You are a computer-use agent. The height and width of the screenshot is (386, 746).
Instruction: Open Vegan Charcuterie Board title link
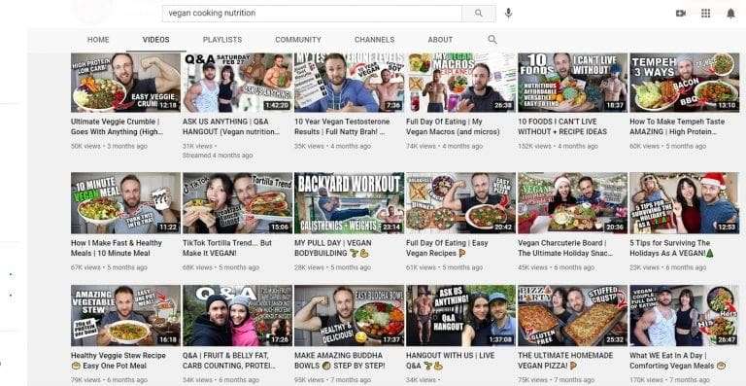click(565, 248)
